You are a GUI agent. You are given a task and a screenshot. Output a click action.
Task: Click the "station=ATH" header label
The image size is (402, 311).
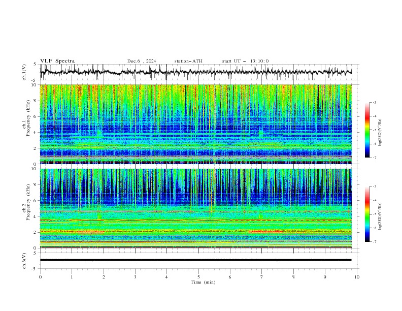coord(188,61)
